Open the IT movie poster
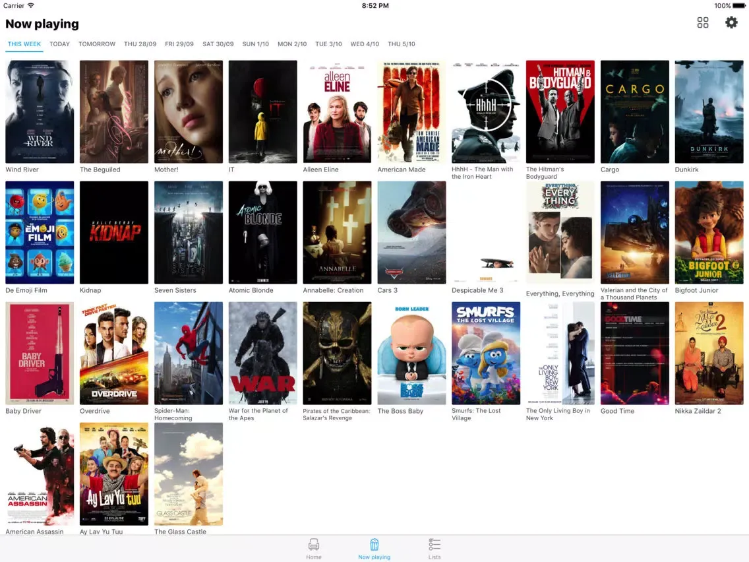 tap(262, 112)
